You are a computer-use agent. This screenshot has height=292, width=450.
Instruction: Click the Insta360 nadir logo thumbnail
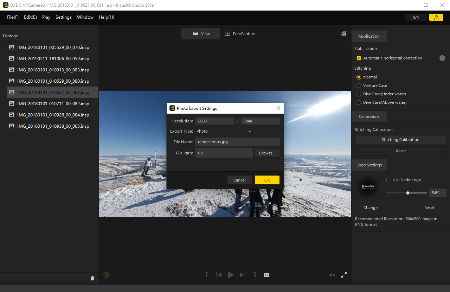pos(368,186)
